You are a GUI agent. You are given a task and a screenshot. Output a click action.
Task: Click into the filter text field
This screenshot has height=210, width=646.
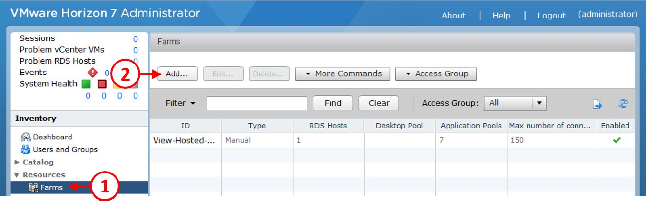257,103
